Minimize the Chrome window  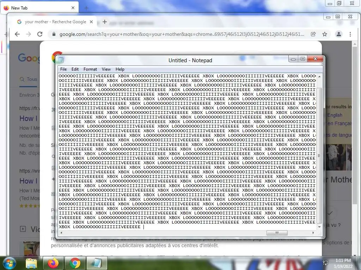pyautogui.click(x=328, y=17)
